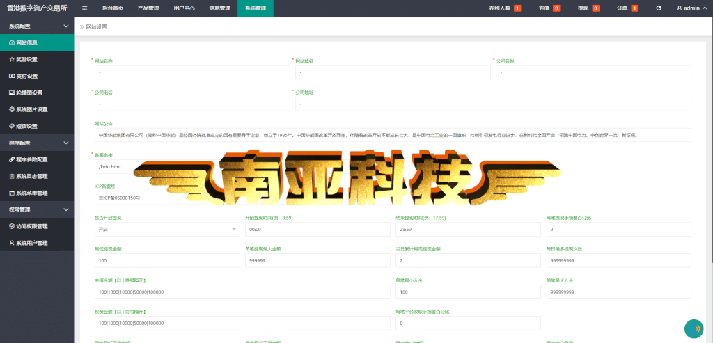713x343 pixels.
Task: Focus the 网站名称 input field
Action: 192,72
